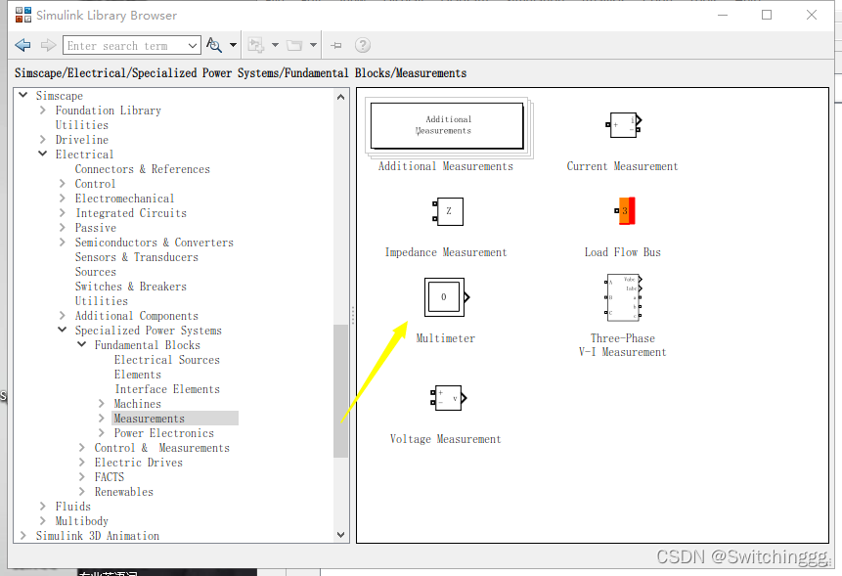Minimize the Simulink Library Browser window

click(x=723, y=15)
